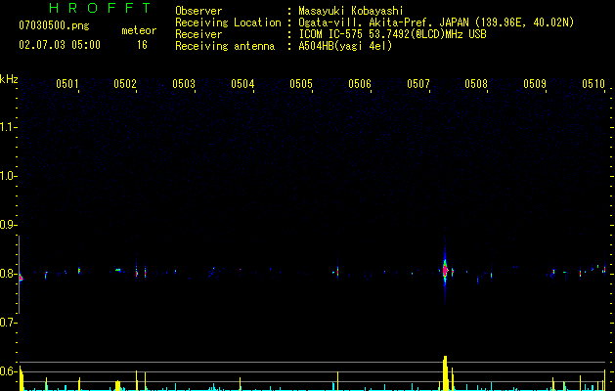Click the 0.6 kHz axis label

click(x=8, y=371)
